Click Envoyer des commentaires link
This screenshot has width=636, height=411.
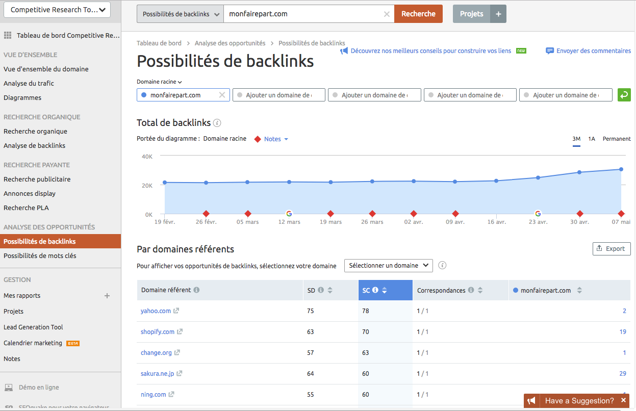coord(594,51)
